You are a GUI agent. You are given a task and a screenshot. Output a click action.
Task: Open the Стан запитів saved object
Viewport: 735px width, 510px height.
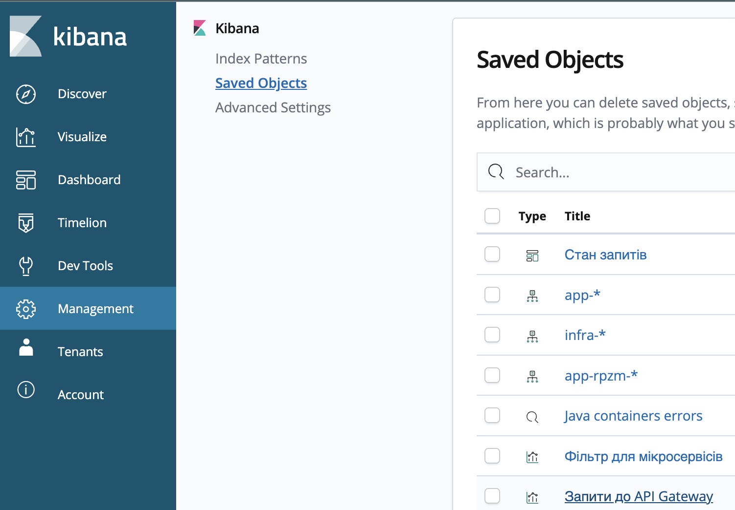click(605, 255)
